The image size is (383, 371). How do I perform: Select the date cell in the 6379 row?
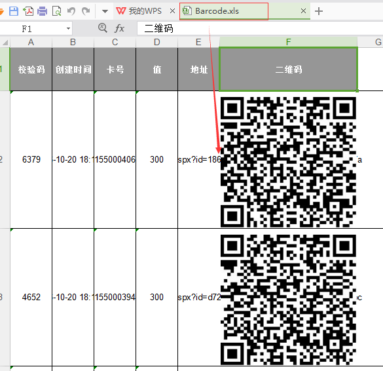pos(73,160)
